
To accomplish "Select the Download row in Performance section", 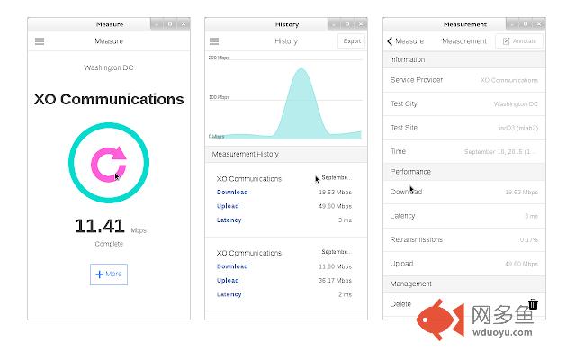I will (464, 192).
